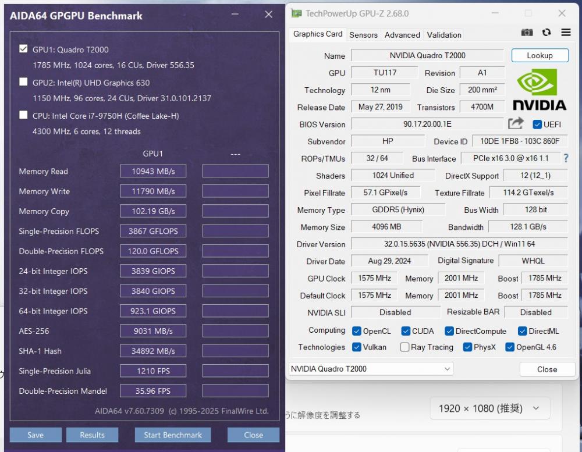Click the BIOS export share icon

coord(516,124)
